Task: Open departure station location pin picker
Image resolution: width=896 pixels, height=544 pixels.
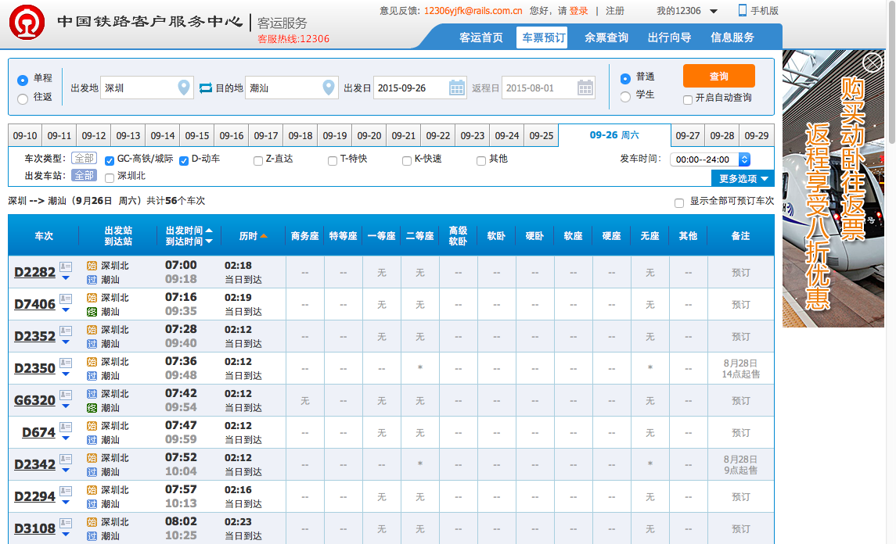Action: 183,88
